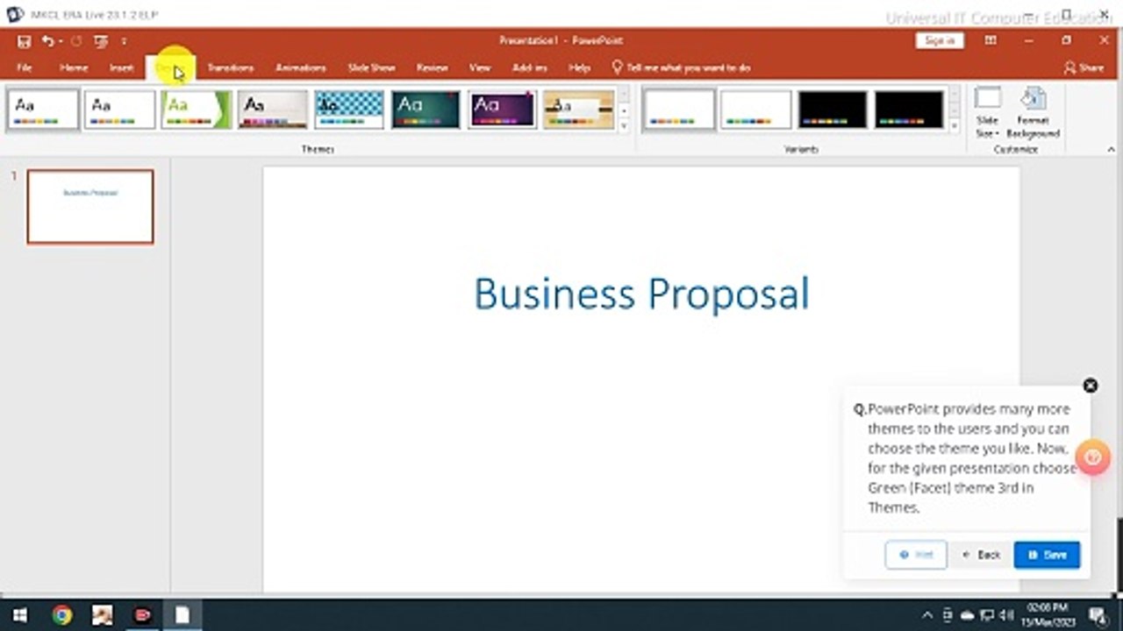This screenshot has width=1123, height=631.
Task: Click themes gallery next-row arrow
Action: click(x=624, y=110)
